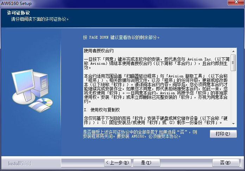
Task: Click the 打印(P) print button
Action: (223, 134)
